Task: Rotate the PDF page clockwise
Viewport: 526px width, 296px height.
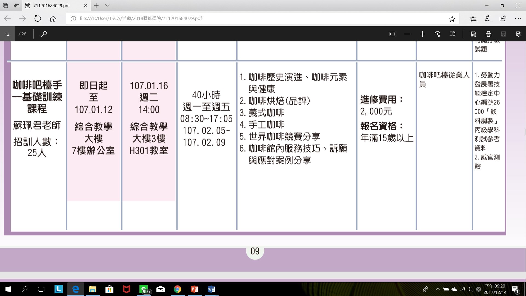Action: point(437,34)
